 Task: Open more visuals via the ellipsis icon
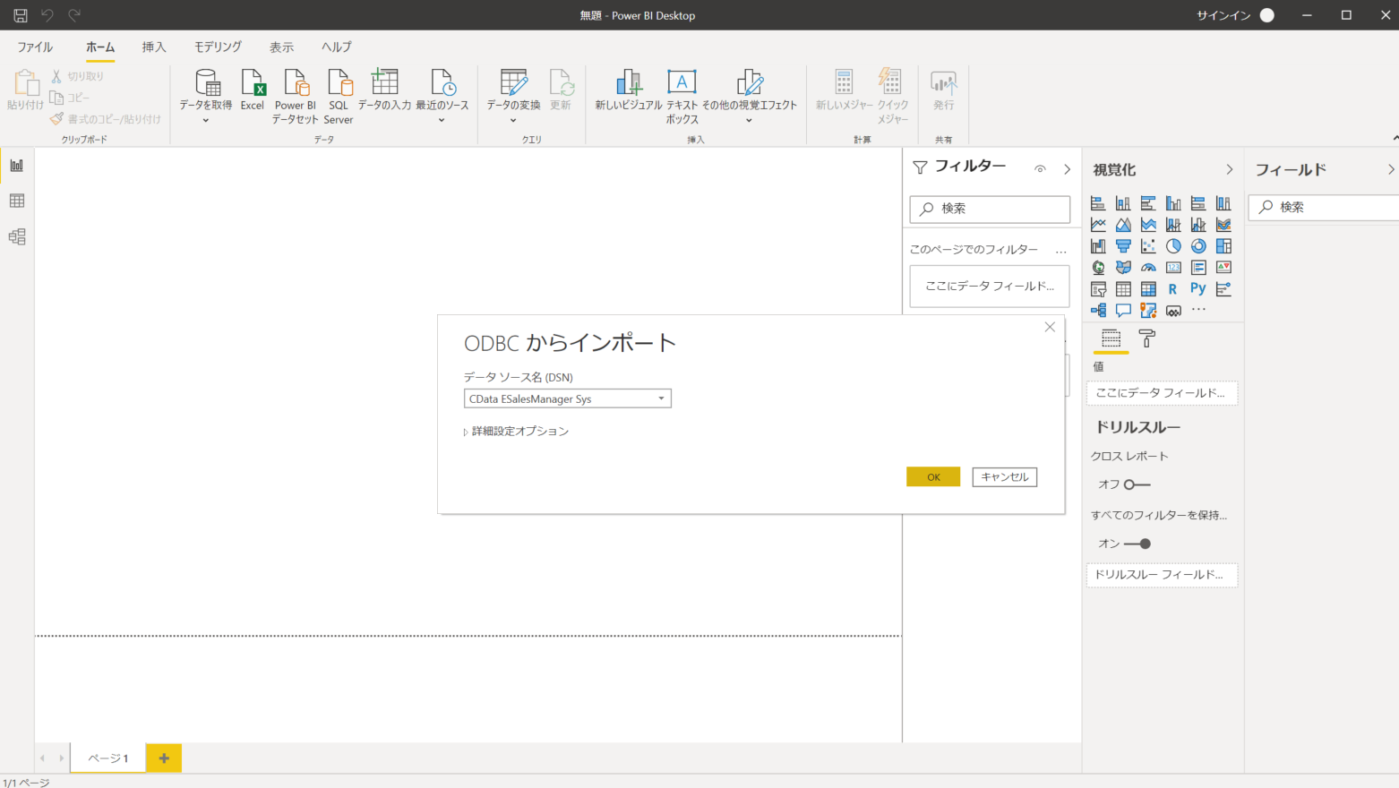tap(1198, 310)
